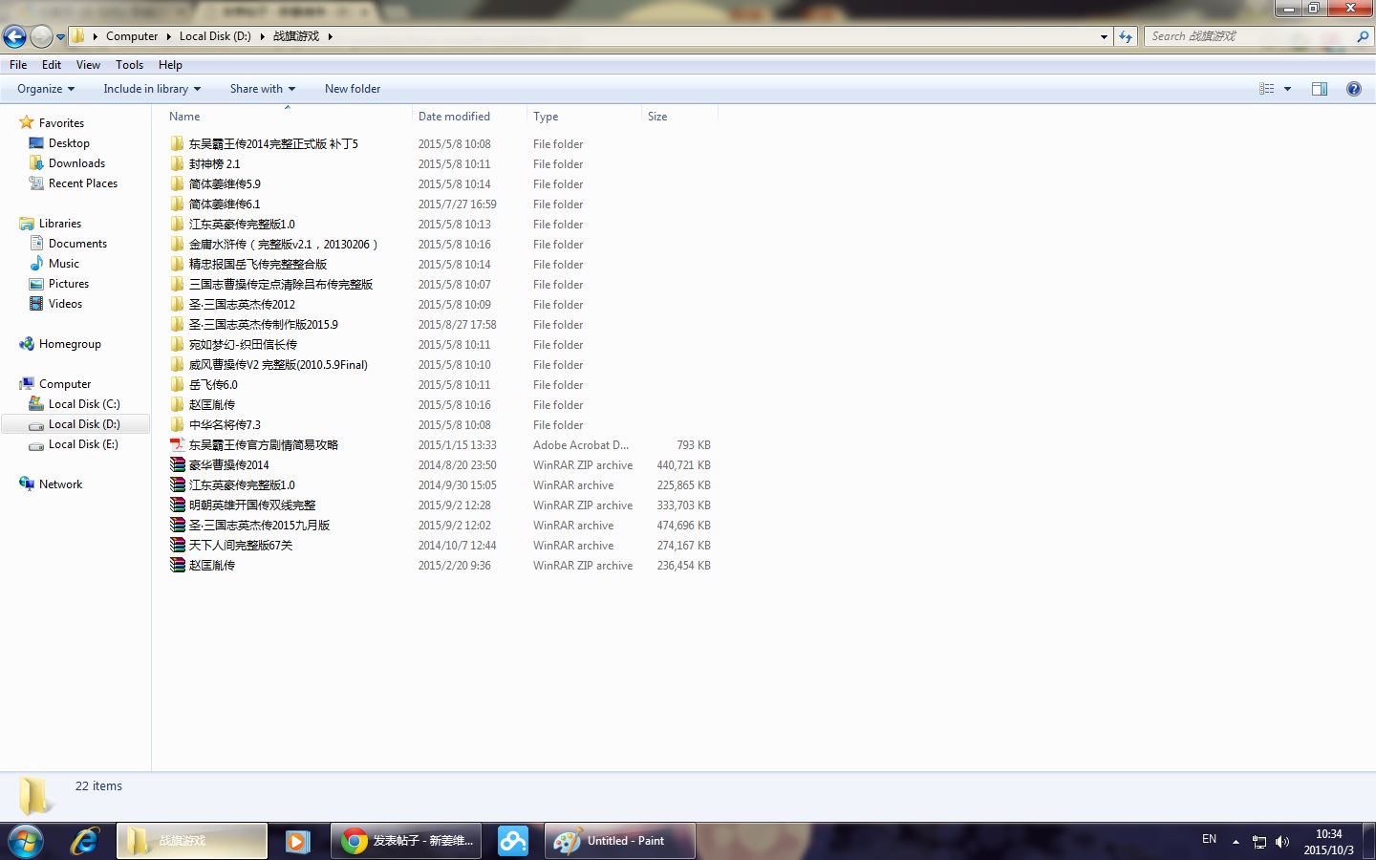Open the address bar history dropdown
The width and height of the screenshot is (1376, 860).
point(1104,36)
